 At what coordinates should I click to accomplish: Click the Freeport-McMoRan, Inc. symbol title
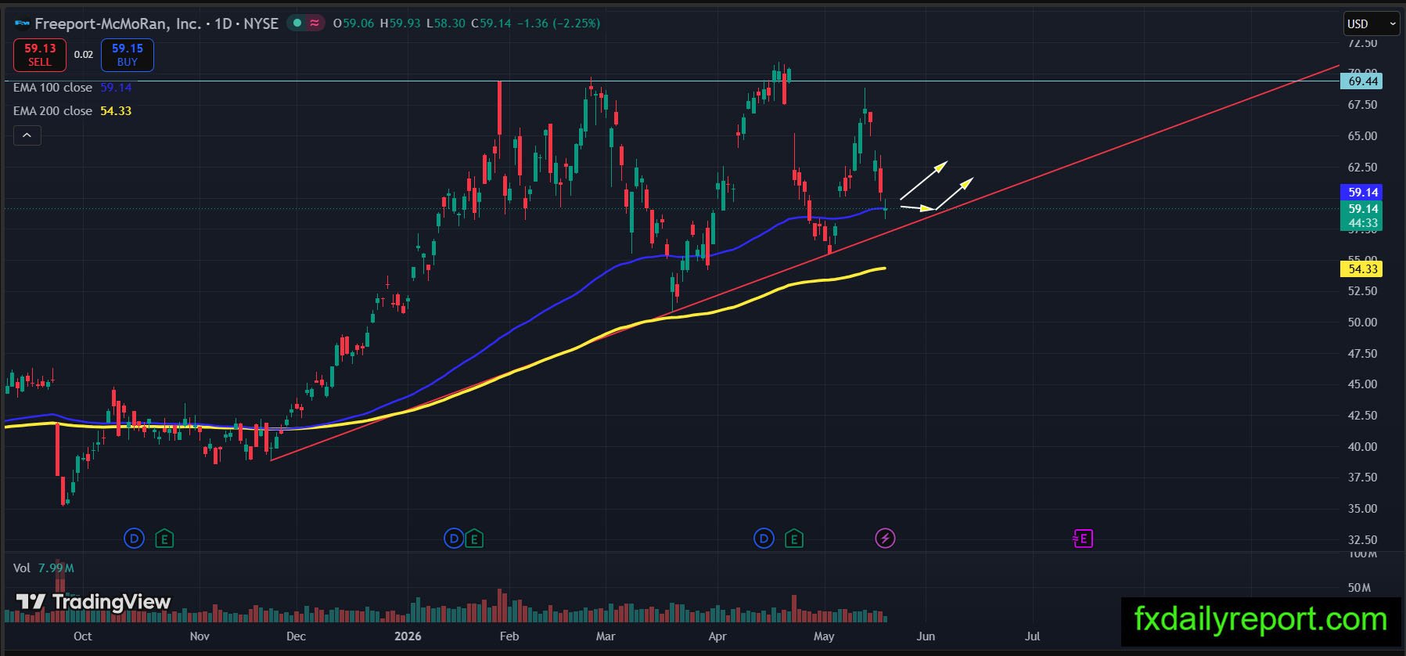click(118, 23)
